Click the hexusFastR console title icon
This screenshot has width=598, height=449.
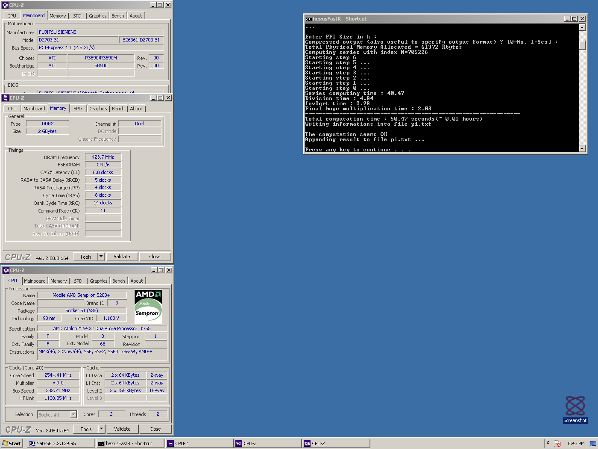308,19
